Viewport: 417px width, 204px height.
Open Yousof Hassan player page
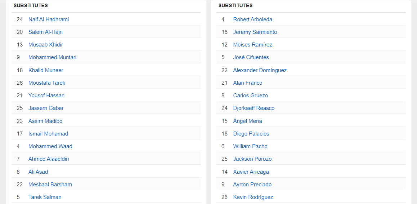tap(46, 96)
